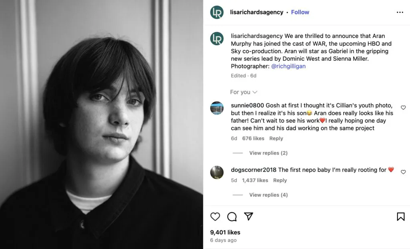Screen dimensions: 410x249
Task: Like sunnie0800's comment
Action: (x=403, y=108)
